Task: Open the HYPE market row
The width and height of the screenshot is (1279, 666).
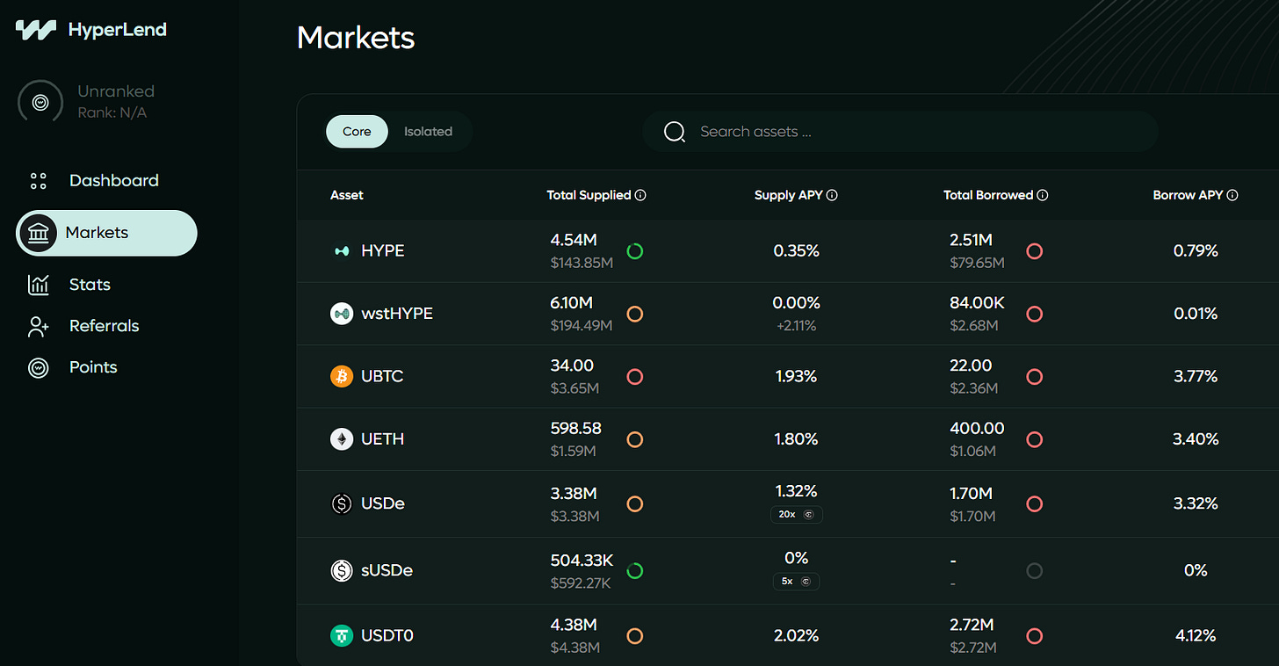Action: tap(788, 251)
